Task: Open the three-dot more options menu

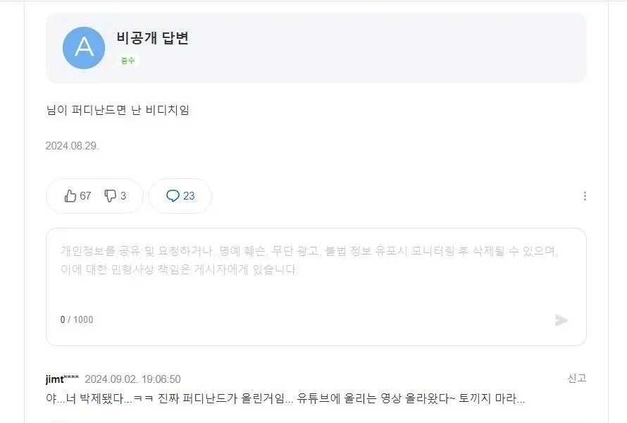Action: point(585,196)
